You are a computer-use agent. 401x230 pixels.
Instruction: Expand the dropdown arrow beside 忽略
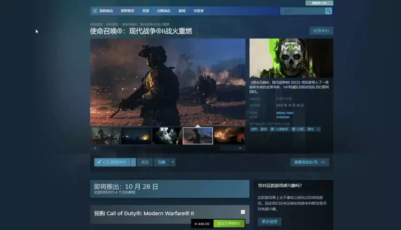pos(173,162)
